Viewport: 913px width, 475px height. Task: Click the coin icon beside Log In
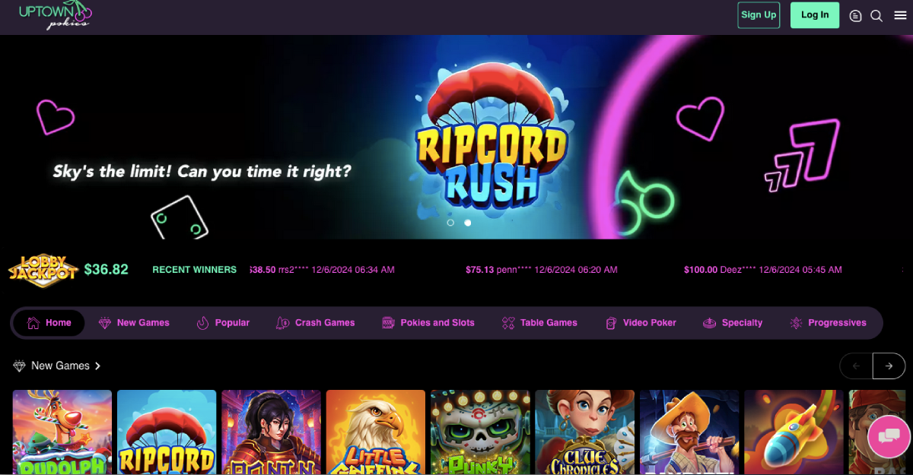(x=855, y=15)
